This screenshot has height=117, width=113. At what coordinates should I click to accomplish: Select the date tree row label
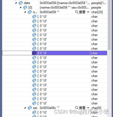[x=27, y=3]
